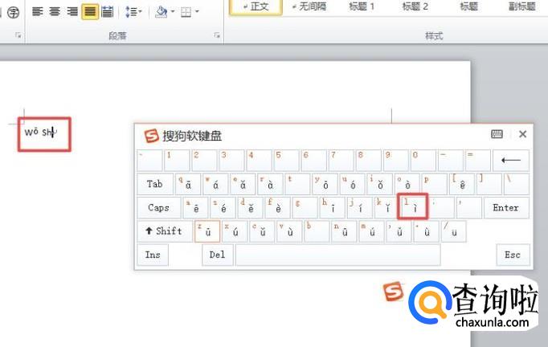Insert ê with the [ key
Viewport: 548px width, 347px height.
(462, 184)
